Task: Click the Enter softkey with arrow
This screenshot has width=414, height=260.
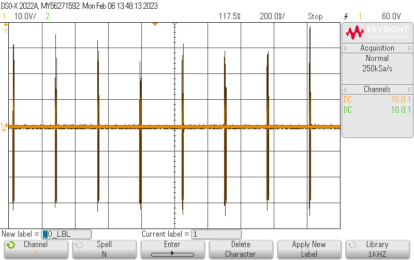Action: coord(172,249)
